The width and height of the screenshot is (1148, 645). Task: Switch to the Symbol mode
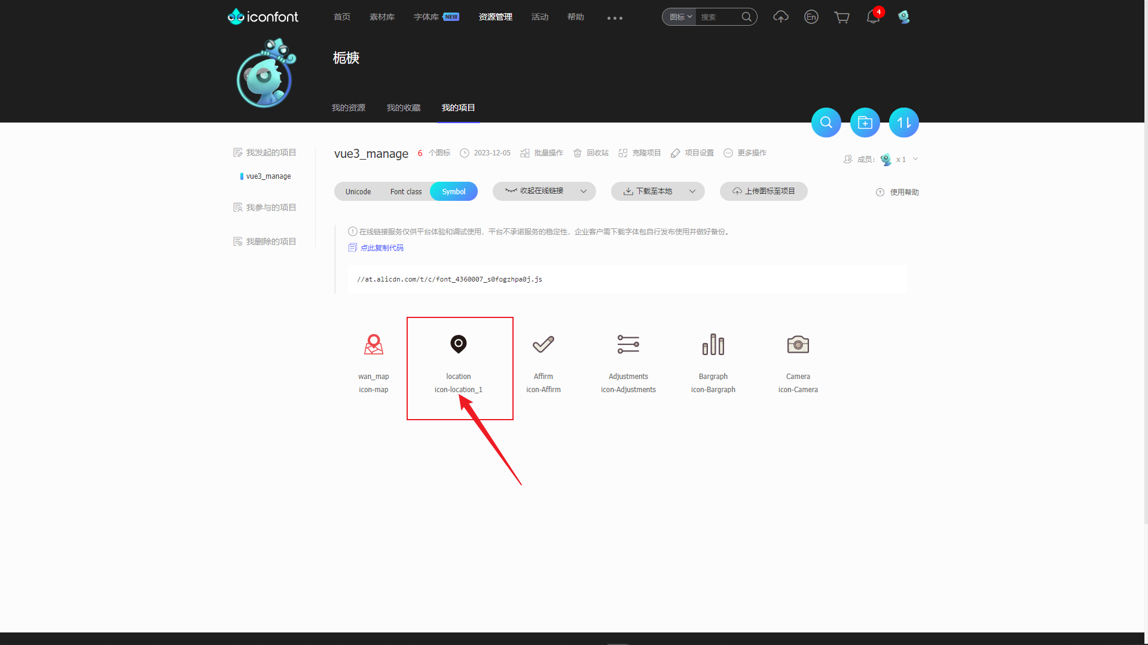tap(454, 191)
